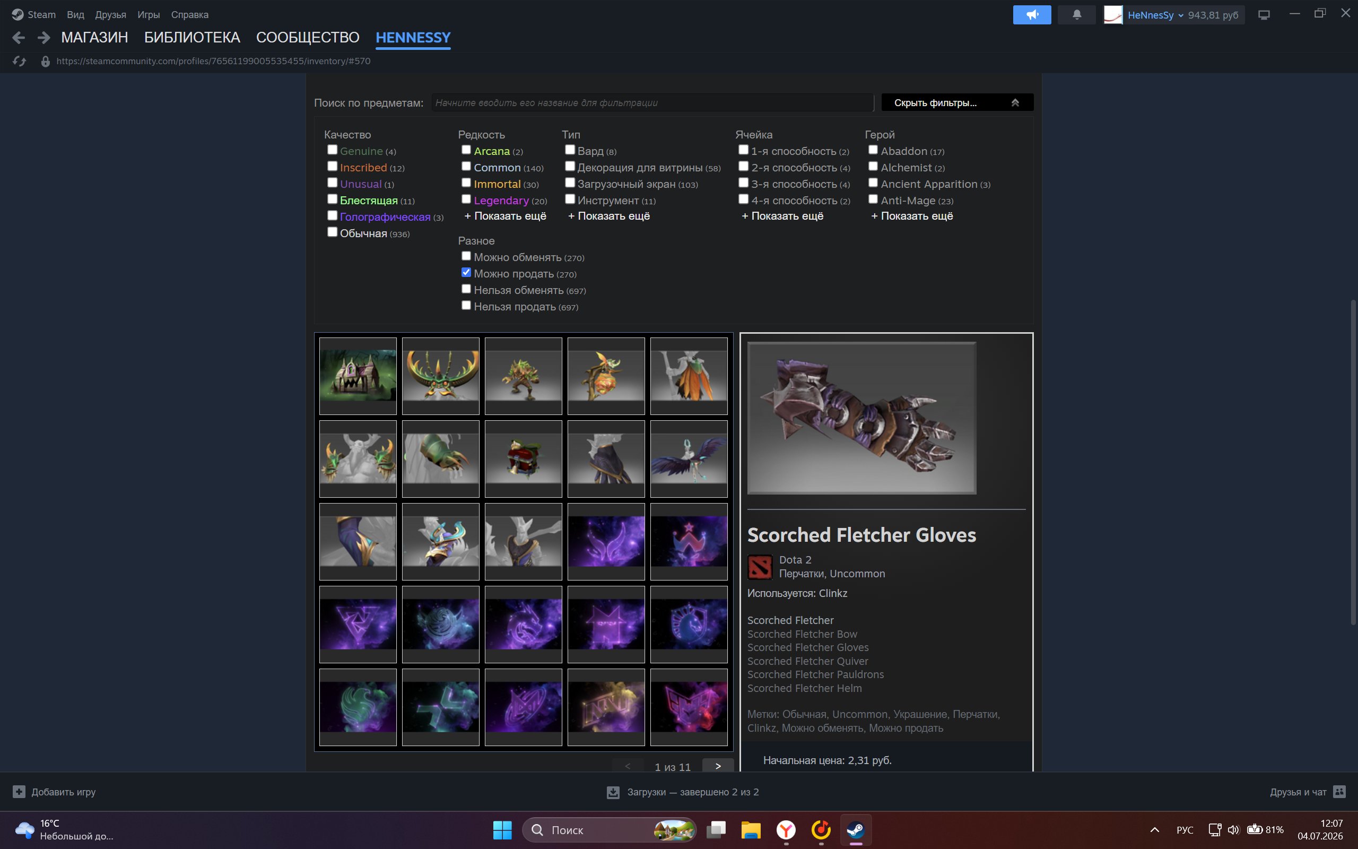Focus the item search filter field
The image size is (1358, 849).
pyautogui.click(x=652, y=103)
